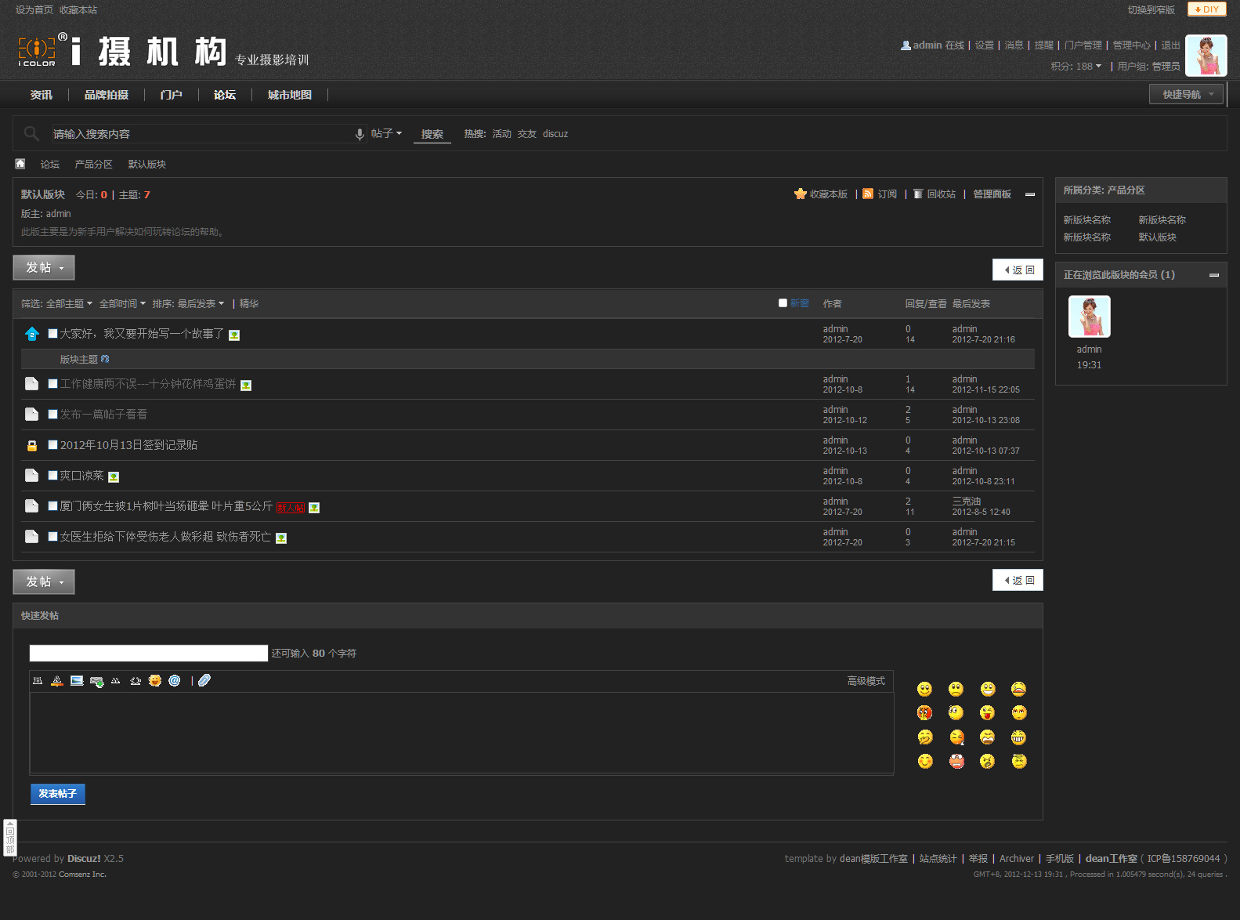Click the RSS 订阅 subscribe icon

coord(868,194)
